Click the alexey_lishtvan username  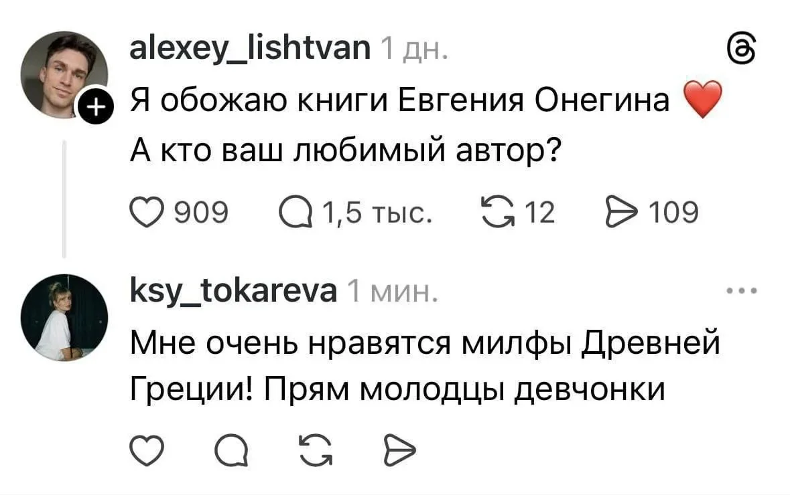pyautogui.click(x=250, y=48)
